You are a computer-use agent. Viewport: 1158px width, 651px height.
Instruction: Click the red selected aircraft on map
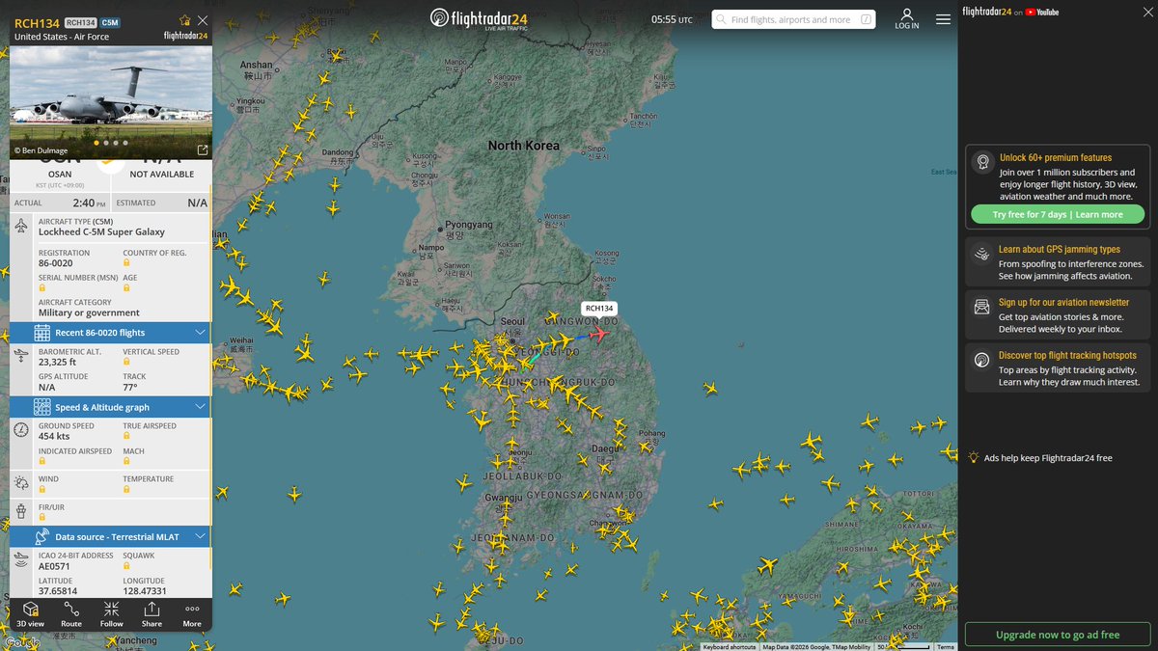(x=598, y=334)
